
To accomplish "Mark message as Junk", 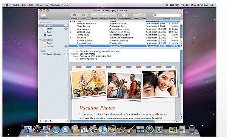I will pos(83,15).
